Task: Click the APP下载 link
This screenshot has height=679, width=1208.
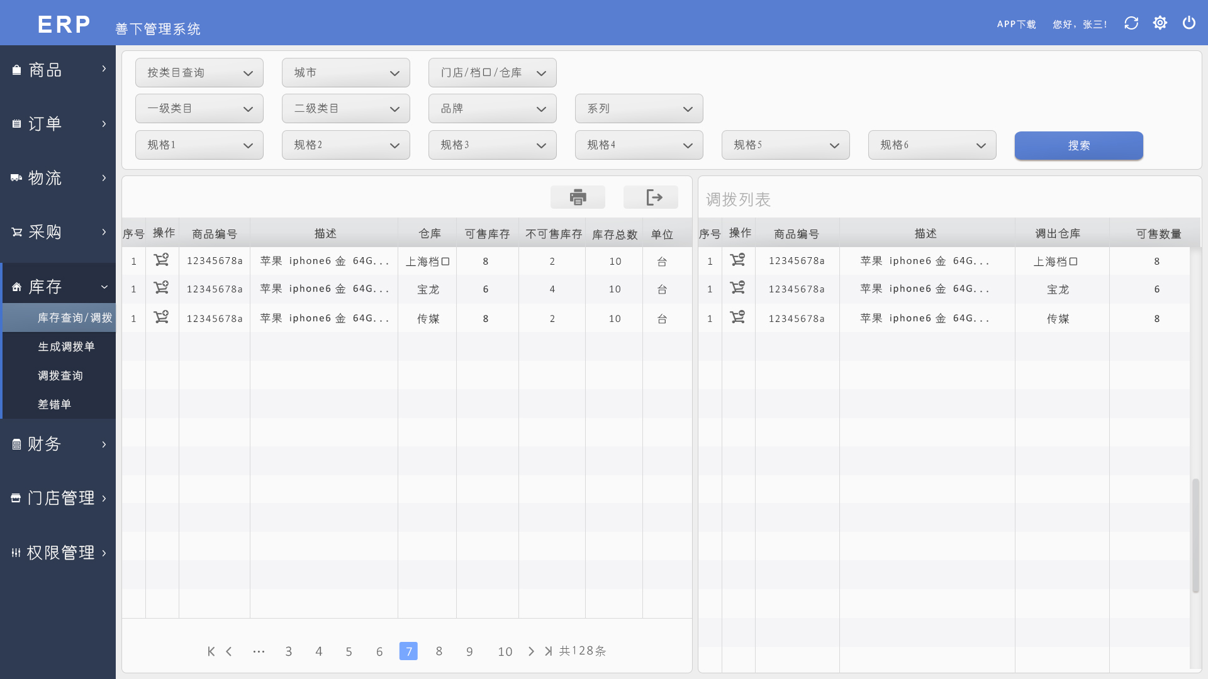Action: [x=1015, y=23]
